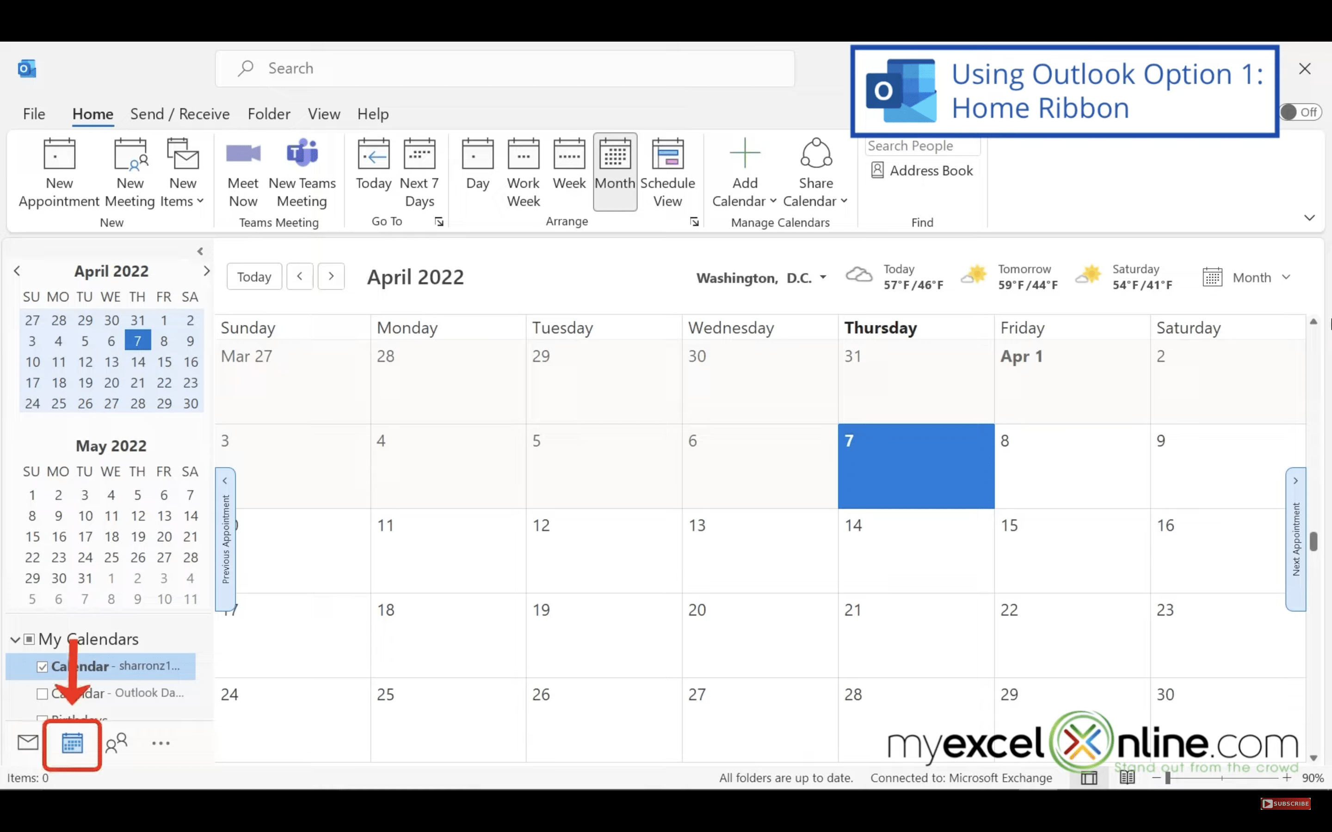The height and width of the screenshot is (832, 1332).
Task: Uncheck the Calendar - sharronz1 checkbox
Action: pos(43,667)
